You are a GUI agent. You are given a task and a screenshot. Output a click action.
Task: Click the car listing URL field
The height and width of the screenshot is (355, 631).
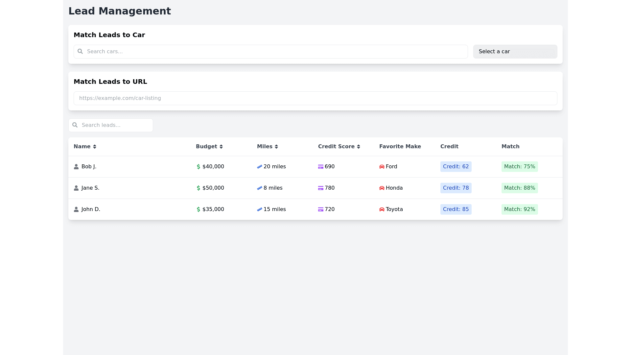click(x=315, y=98)
